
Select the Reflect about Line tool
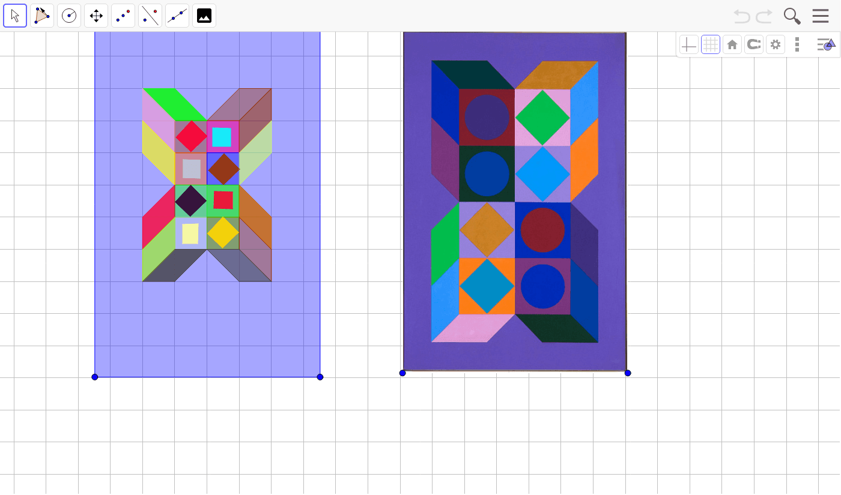150,16
